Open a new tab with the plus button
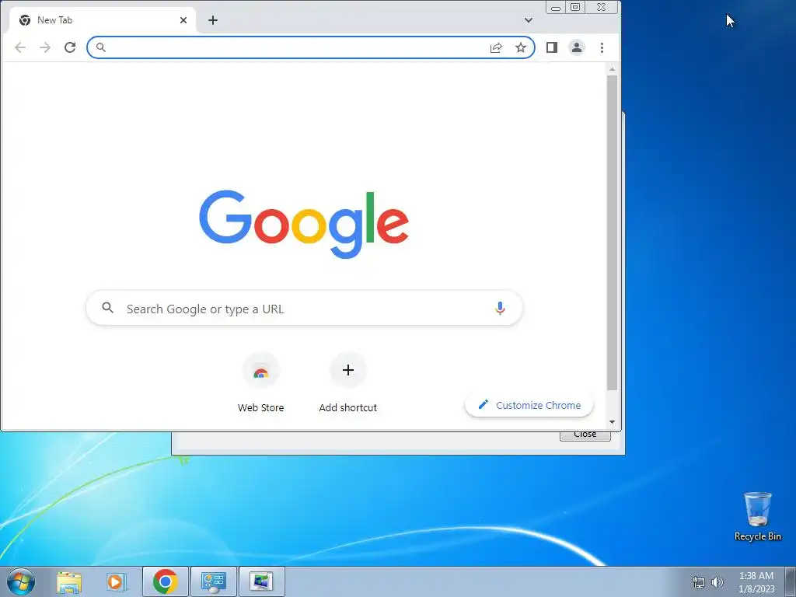 point(213,20)
